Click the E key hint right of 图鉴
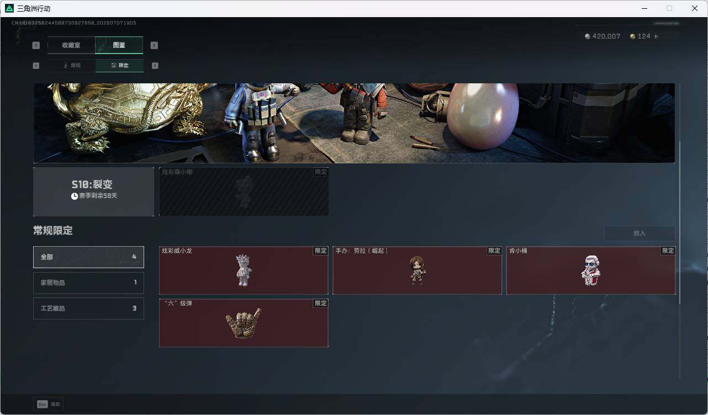Image resolution: width=708 pixels, height=415 pixels. coord(154,45)
